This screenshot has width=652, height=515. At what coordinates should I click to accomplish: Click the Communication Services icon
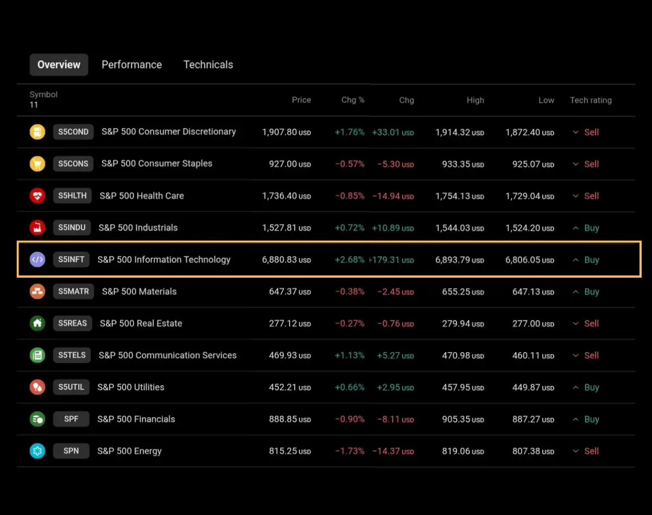(x=37, y=355)
